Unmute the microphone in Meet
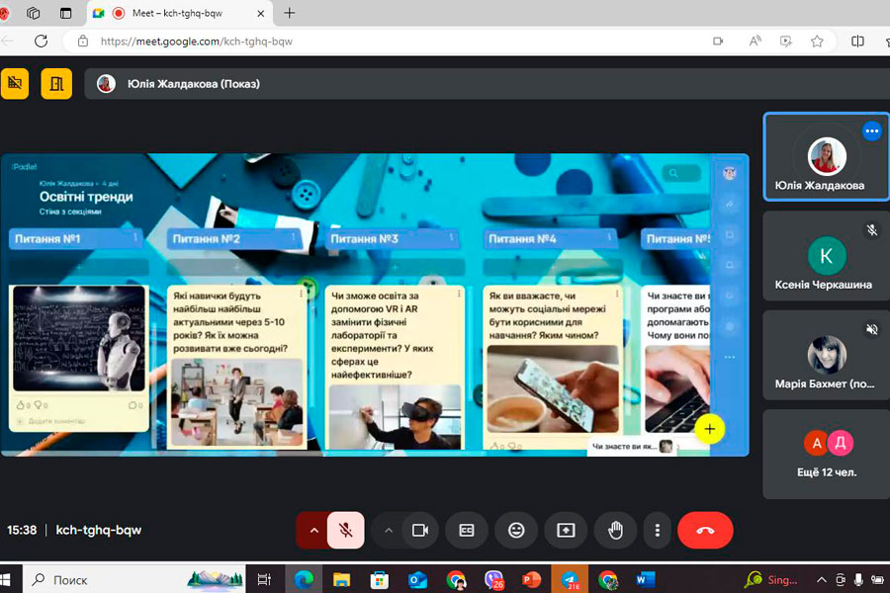The width and height of the screenshot is (890, 593). (346, 530)
